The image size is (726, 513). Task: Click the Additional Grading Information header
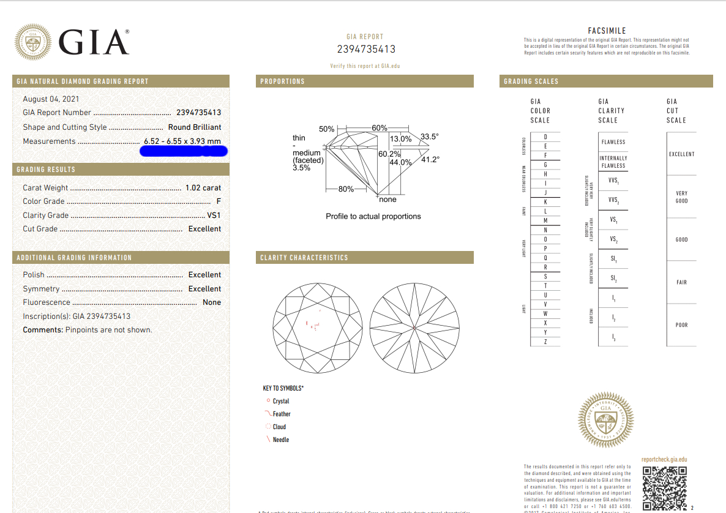[121, 258]
